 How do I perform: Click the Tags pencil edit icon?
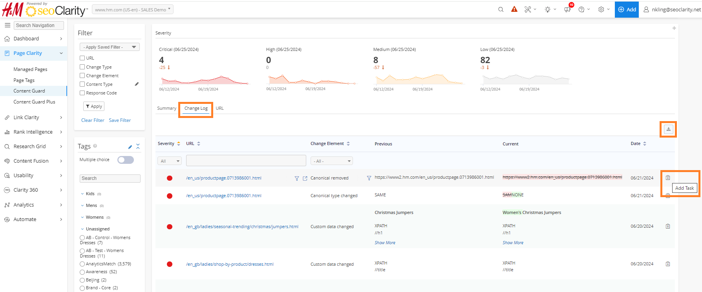(x=130, y=147)
